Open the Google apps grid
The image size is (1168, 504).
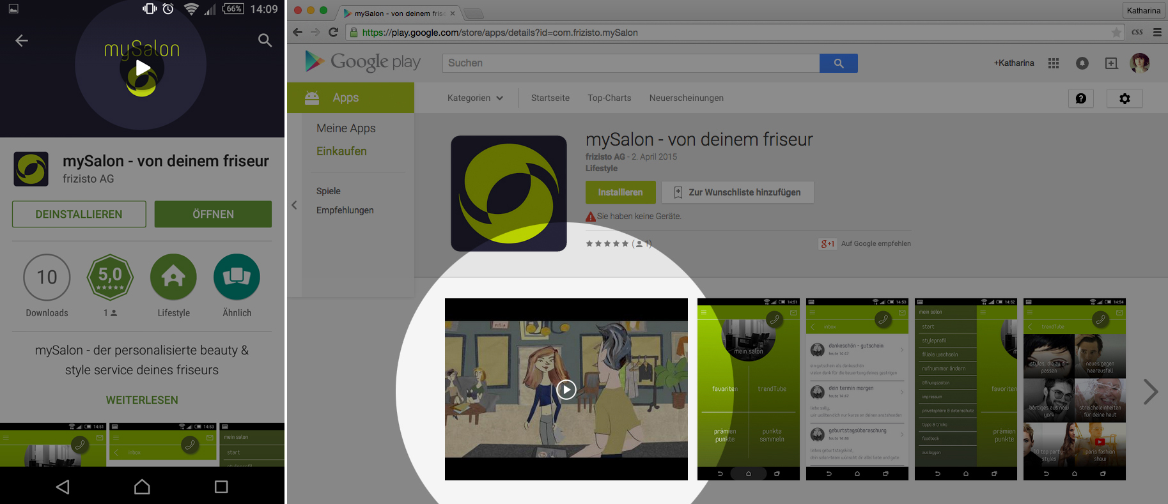tap(1054, 63)
